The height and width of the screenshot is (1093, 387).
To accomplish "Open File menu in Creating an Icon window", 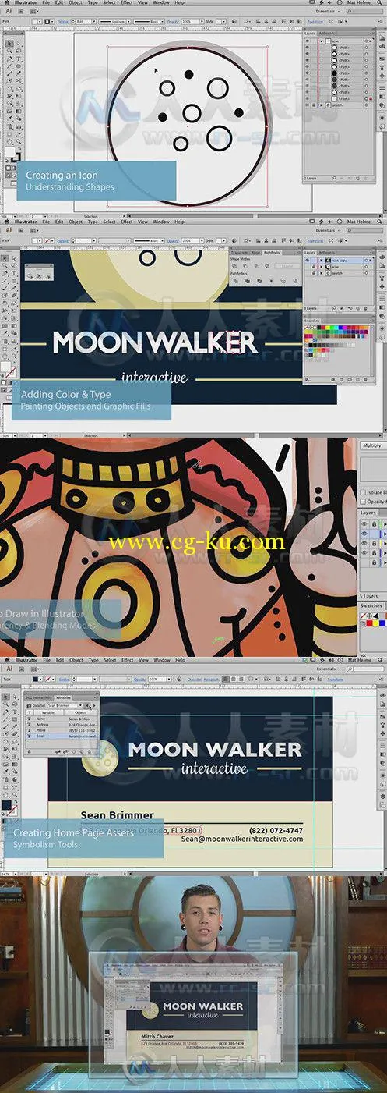I will (x=46, y=2).
